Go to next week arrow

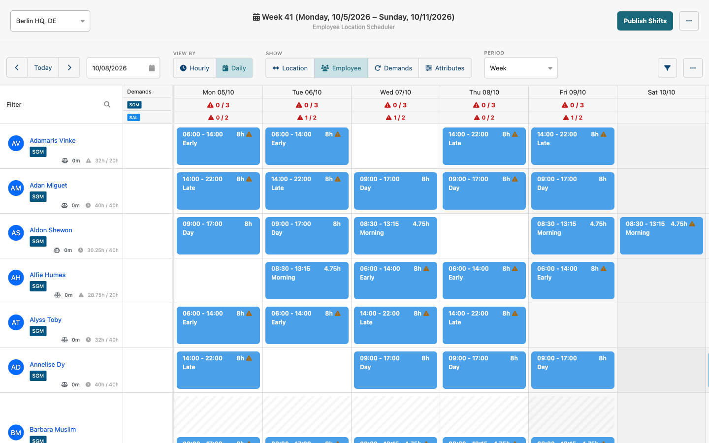point(69,68)
